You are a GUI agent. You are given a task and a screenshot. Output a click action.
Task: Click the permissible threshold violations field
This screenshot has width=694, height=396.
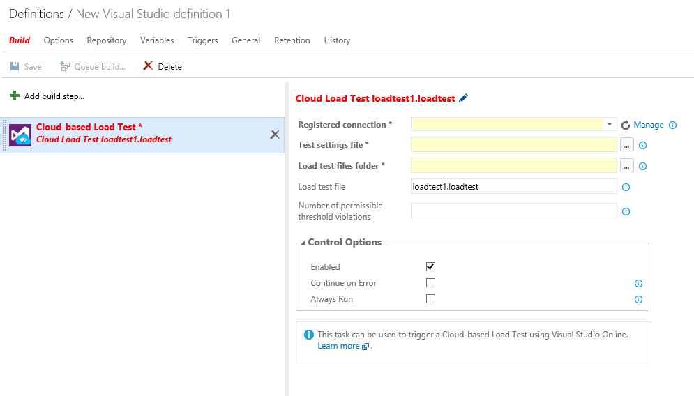tap(514, 211)
